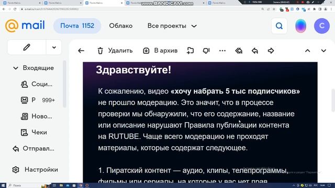Click the browser back arrow
Viewport: 335px width, 188px height.
(4, 9)
